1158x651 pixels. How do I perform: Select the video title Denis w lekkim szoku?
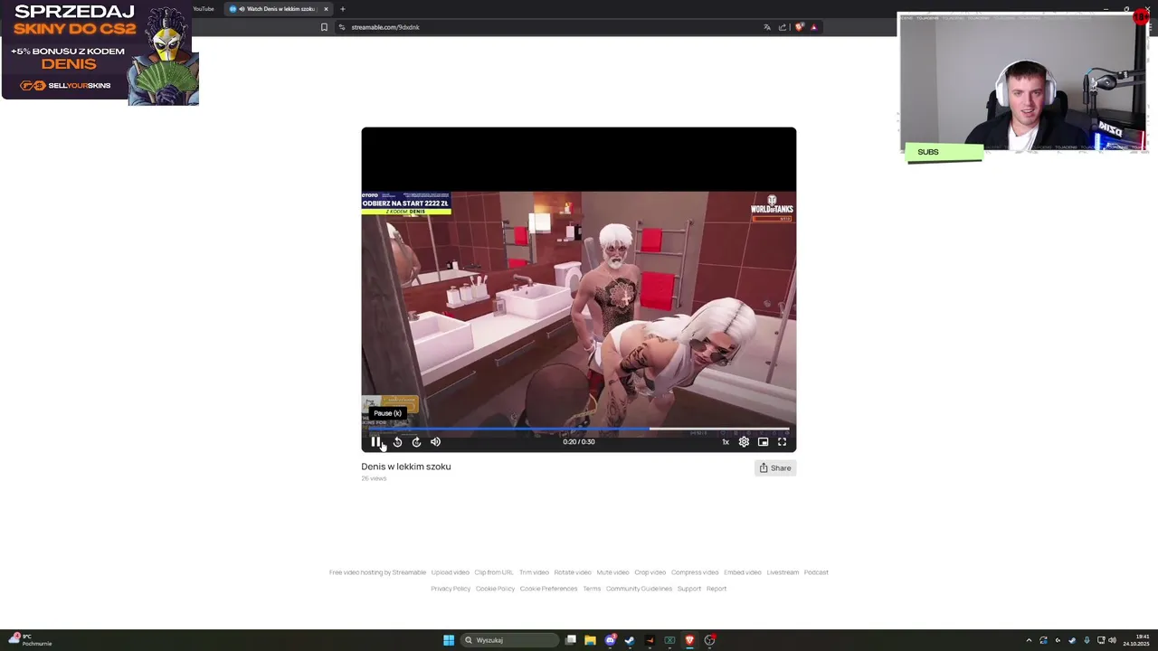(406, 467)
